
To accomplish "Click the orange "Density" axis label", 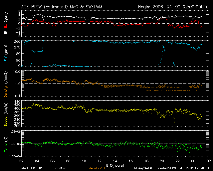I will click(6, 92).
